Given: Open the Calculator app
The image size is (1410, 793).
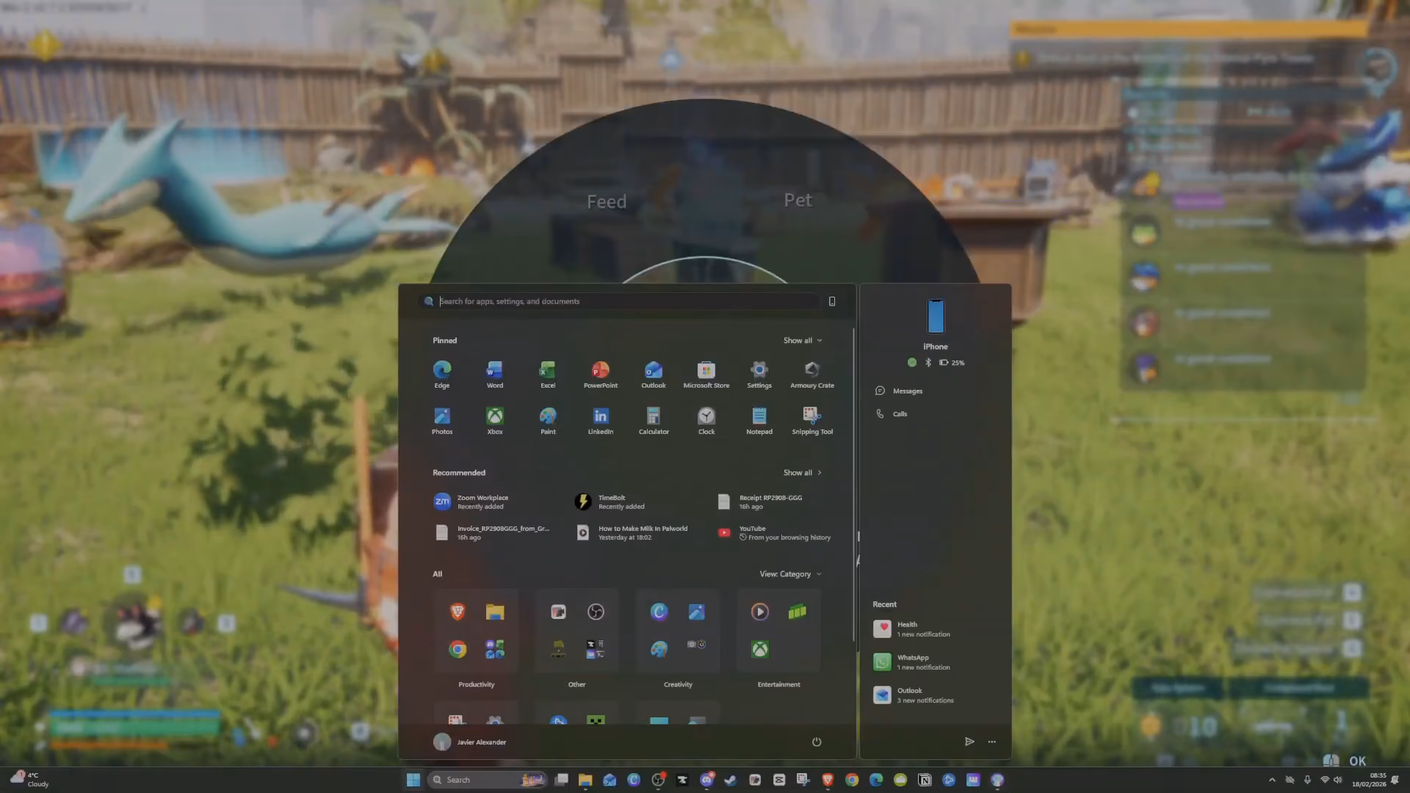Looking at the screenshot, I should tap(654, 421).
